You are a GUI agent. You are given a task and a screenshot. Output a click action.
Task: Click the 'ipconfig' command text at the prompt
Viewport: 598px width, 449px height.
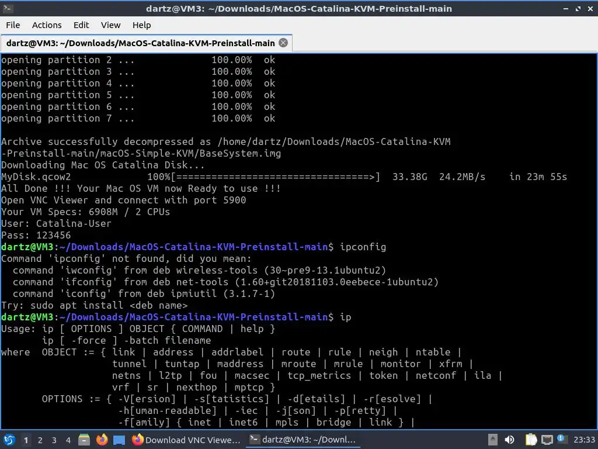click(x=363, y=247)
